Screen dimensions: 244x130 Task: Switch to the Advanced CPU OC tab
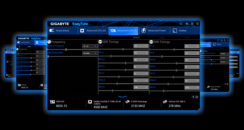93,30
